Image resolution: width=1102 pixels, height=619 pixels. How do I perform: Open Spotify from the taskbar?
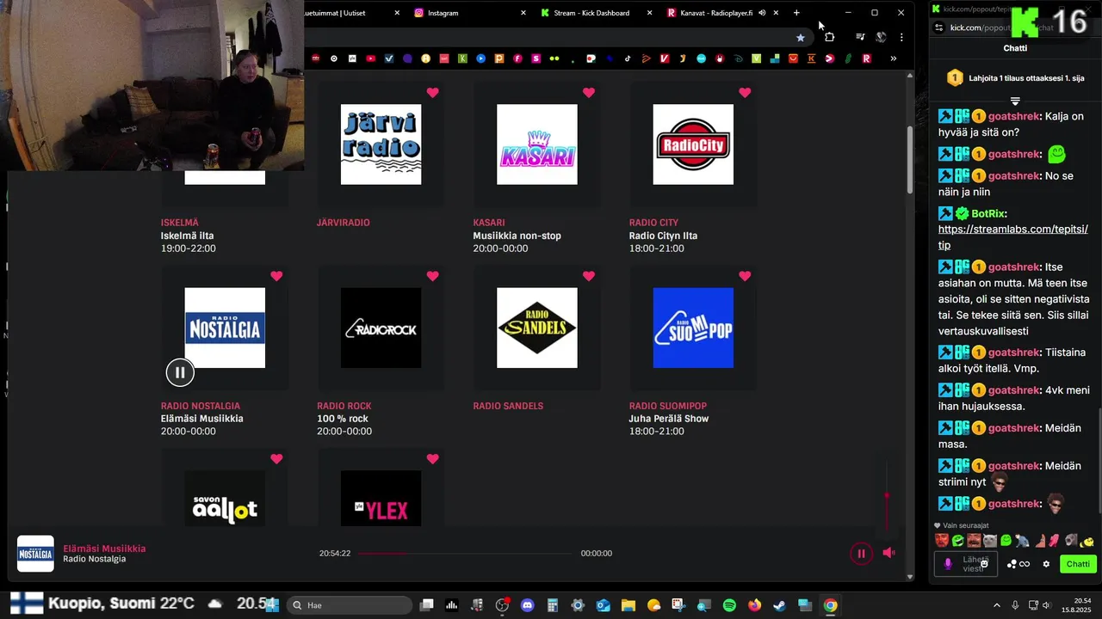(729, 605)
